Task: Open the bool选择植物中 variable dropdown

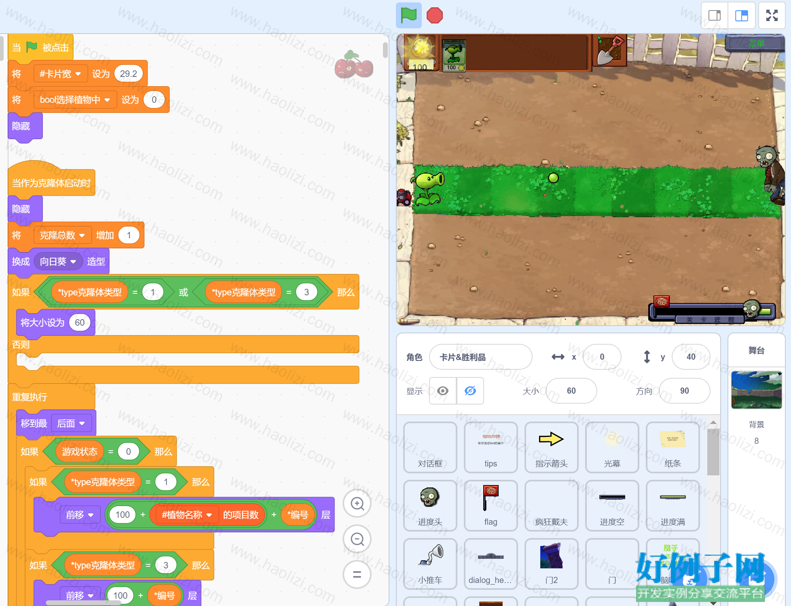Action: [x=75, y=100]
